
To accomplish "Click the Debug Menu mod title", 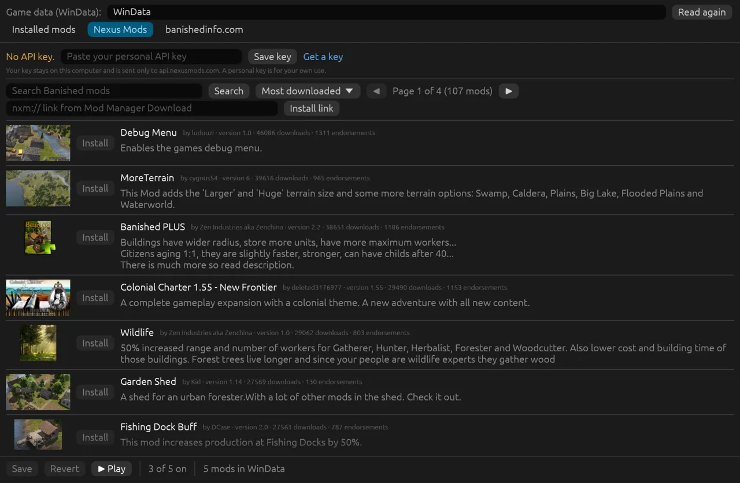I will click(149, 132).
